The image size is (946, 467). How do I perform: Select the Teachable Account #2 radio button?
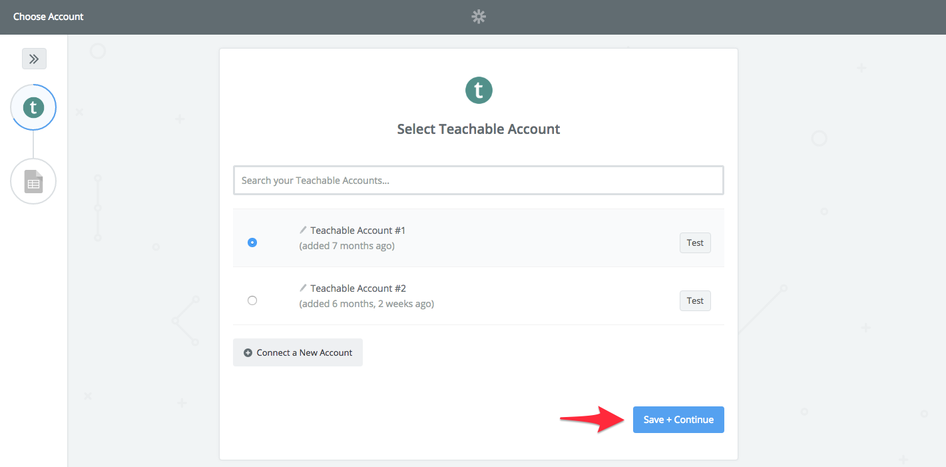[x=252, y=300]
